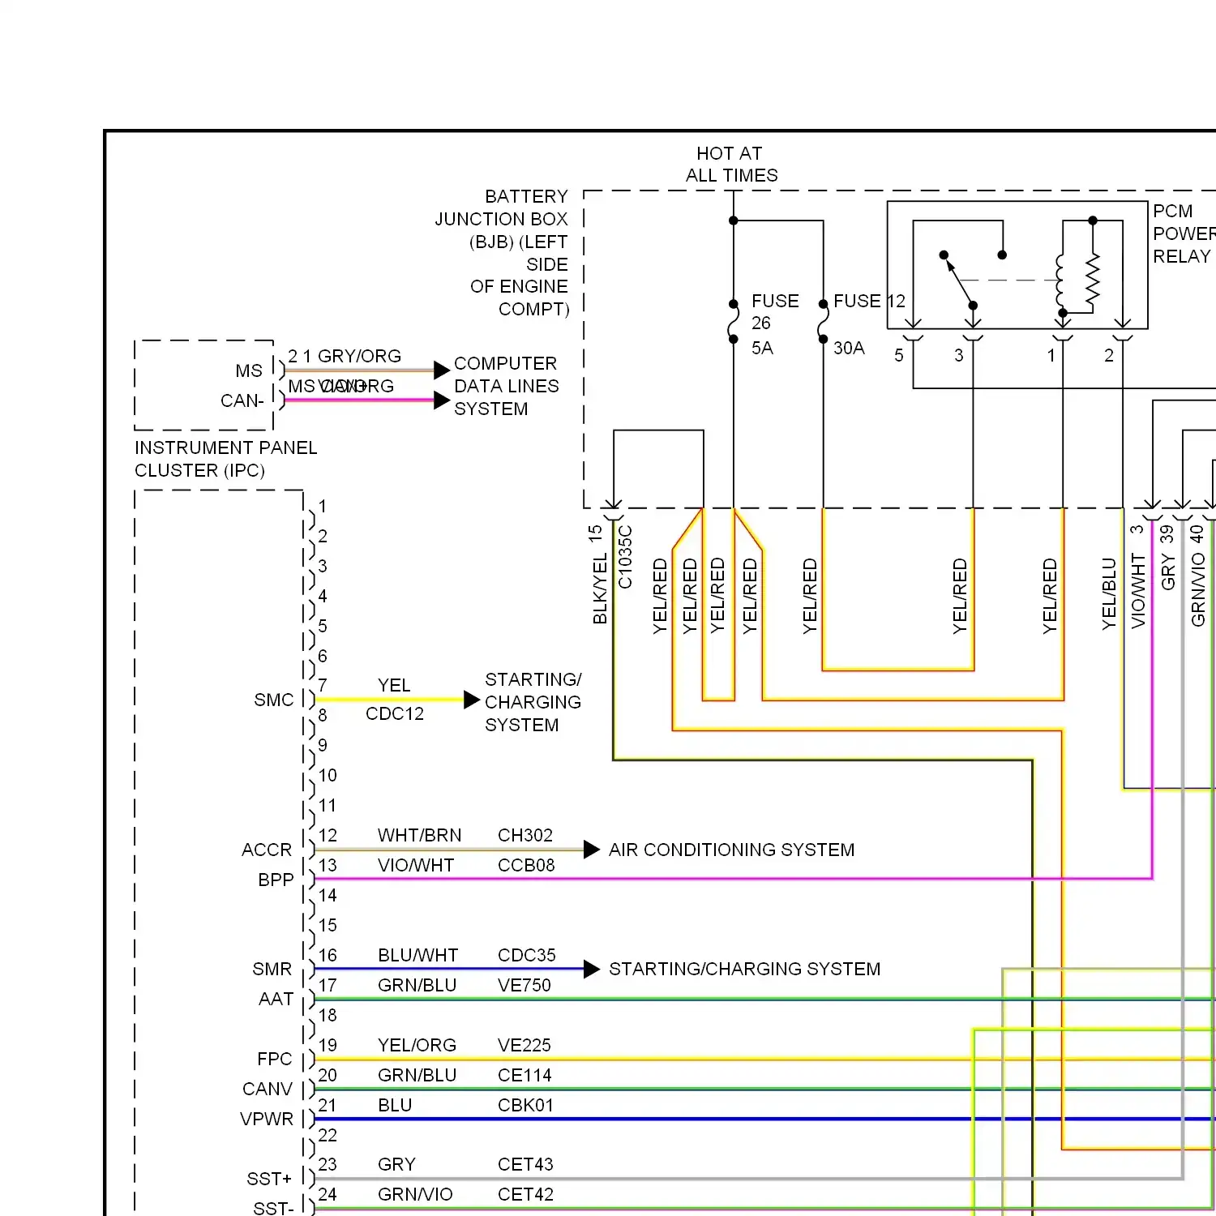1216x1216 pixels.
Task: Select the ACCR pin label
Action: coord(267,850)
